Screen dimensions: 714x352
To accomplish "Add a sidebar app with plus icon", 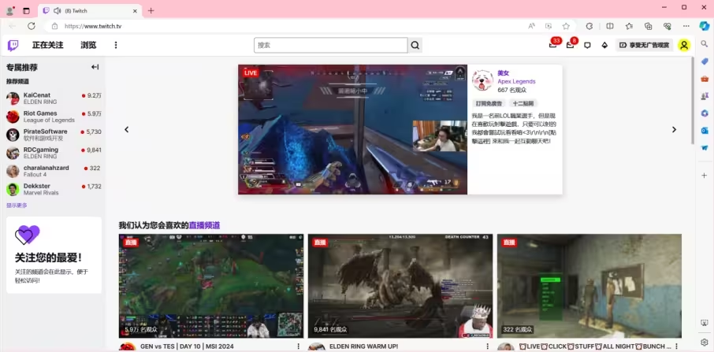I will [705, 175].
